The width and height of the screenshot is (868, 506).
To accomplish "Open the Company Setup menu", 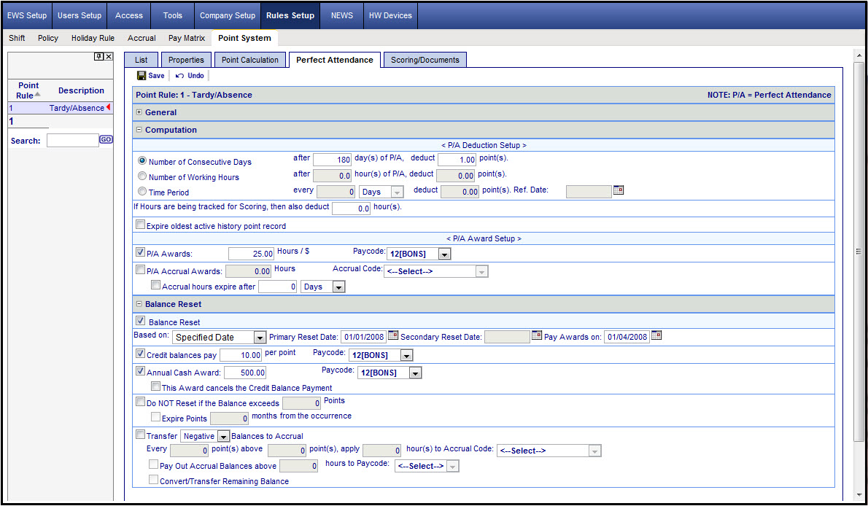I will tap(228, 15).
